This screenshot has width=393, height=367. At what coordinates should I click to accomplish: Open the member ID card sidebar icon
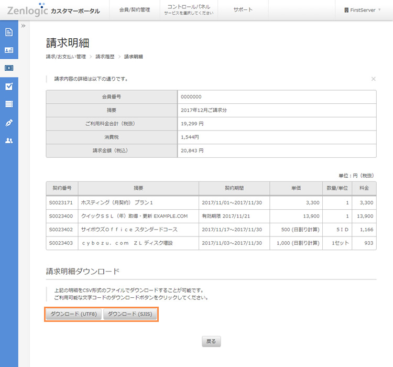9,50
